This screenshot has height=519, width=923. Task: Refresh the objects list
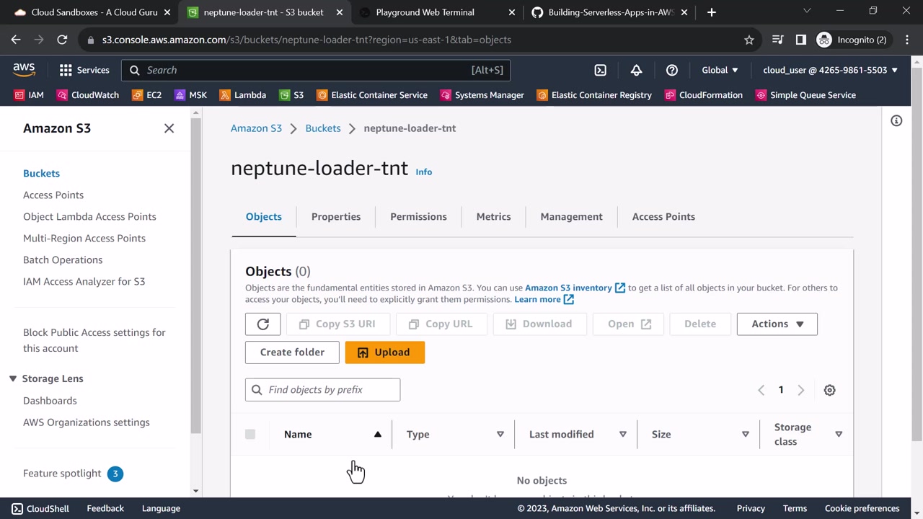pos(262,324)
